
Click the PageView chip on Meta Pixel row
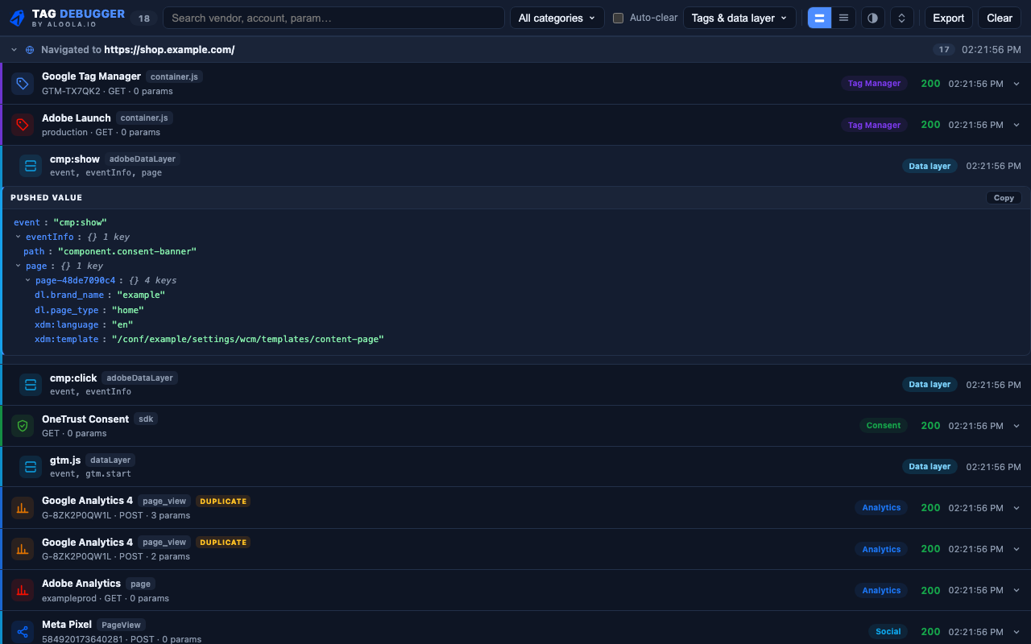click(122, 625)
